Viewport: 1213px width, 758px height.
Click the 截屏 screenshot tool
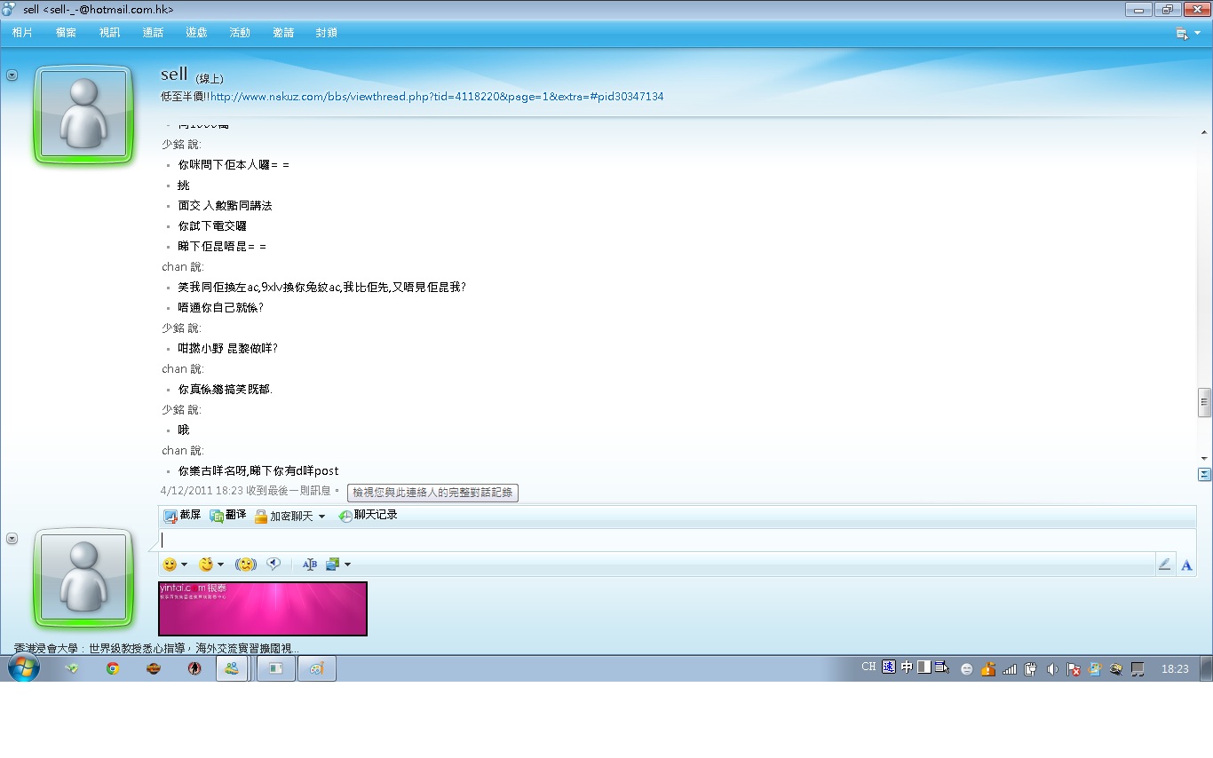point(182,516)
